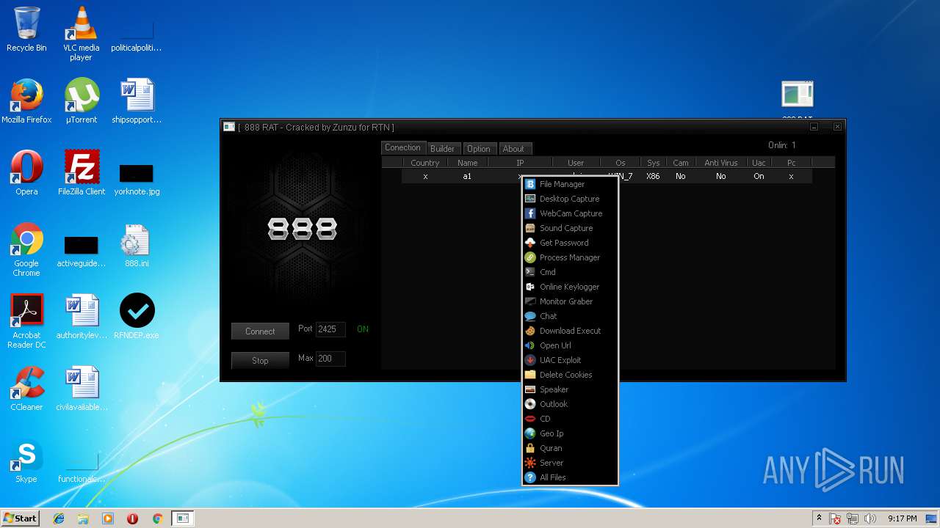Select the Mozilla Firefox desktop shortcut
Screen dimensions: 940x528
point(26,101)
